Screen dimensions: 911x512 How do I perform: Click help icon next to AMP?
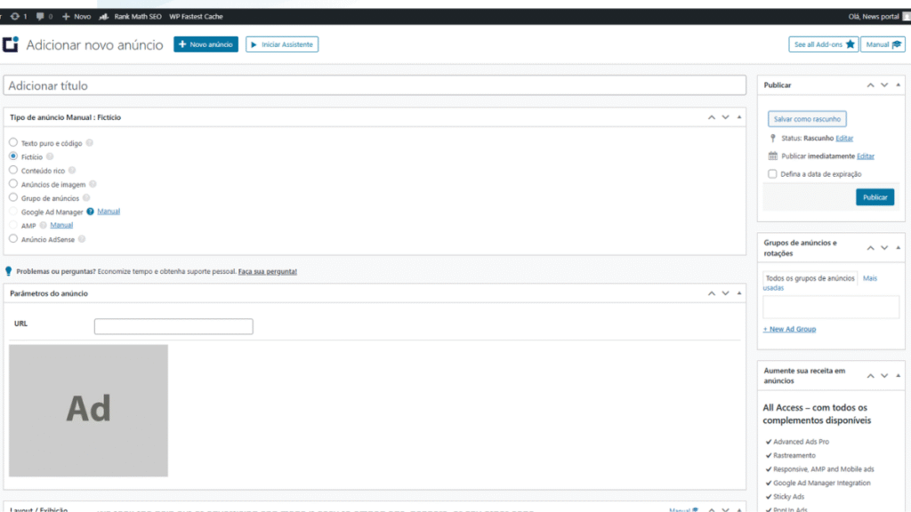tap(43, 225)
